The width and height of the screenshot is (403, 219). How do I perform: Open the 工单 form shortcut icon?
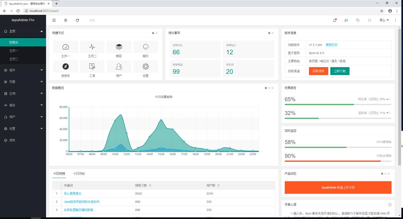coord(92,67)
